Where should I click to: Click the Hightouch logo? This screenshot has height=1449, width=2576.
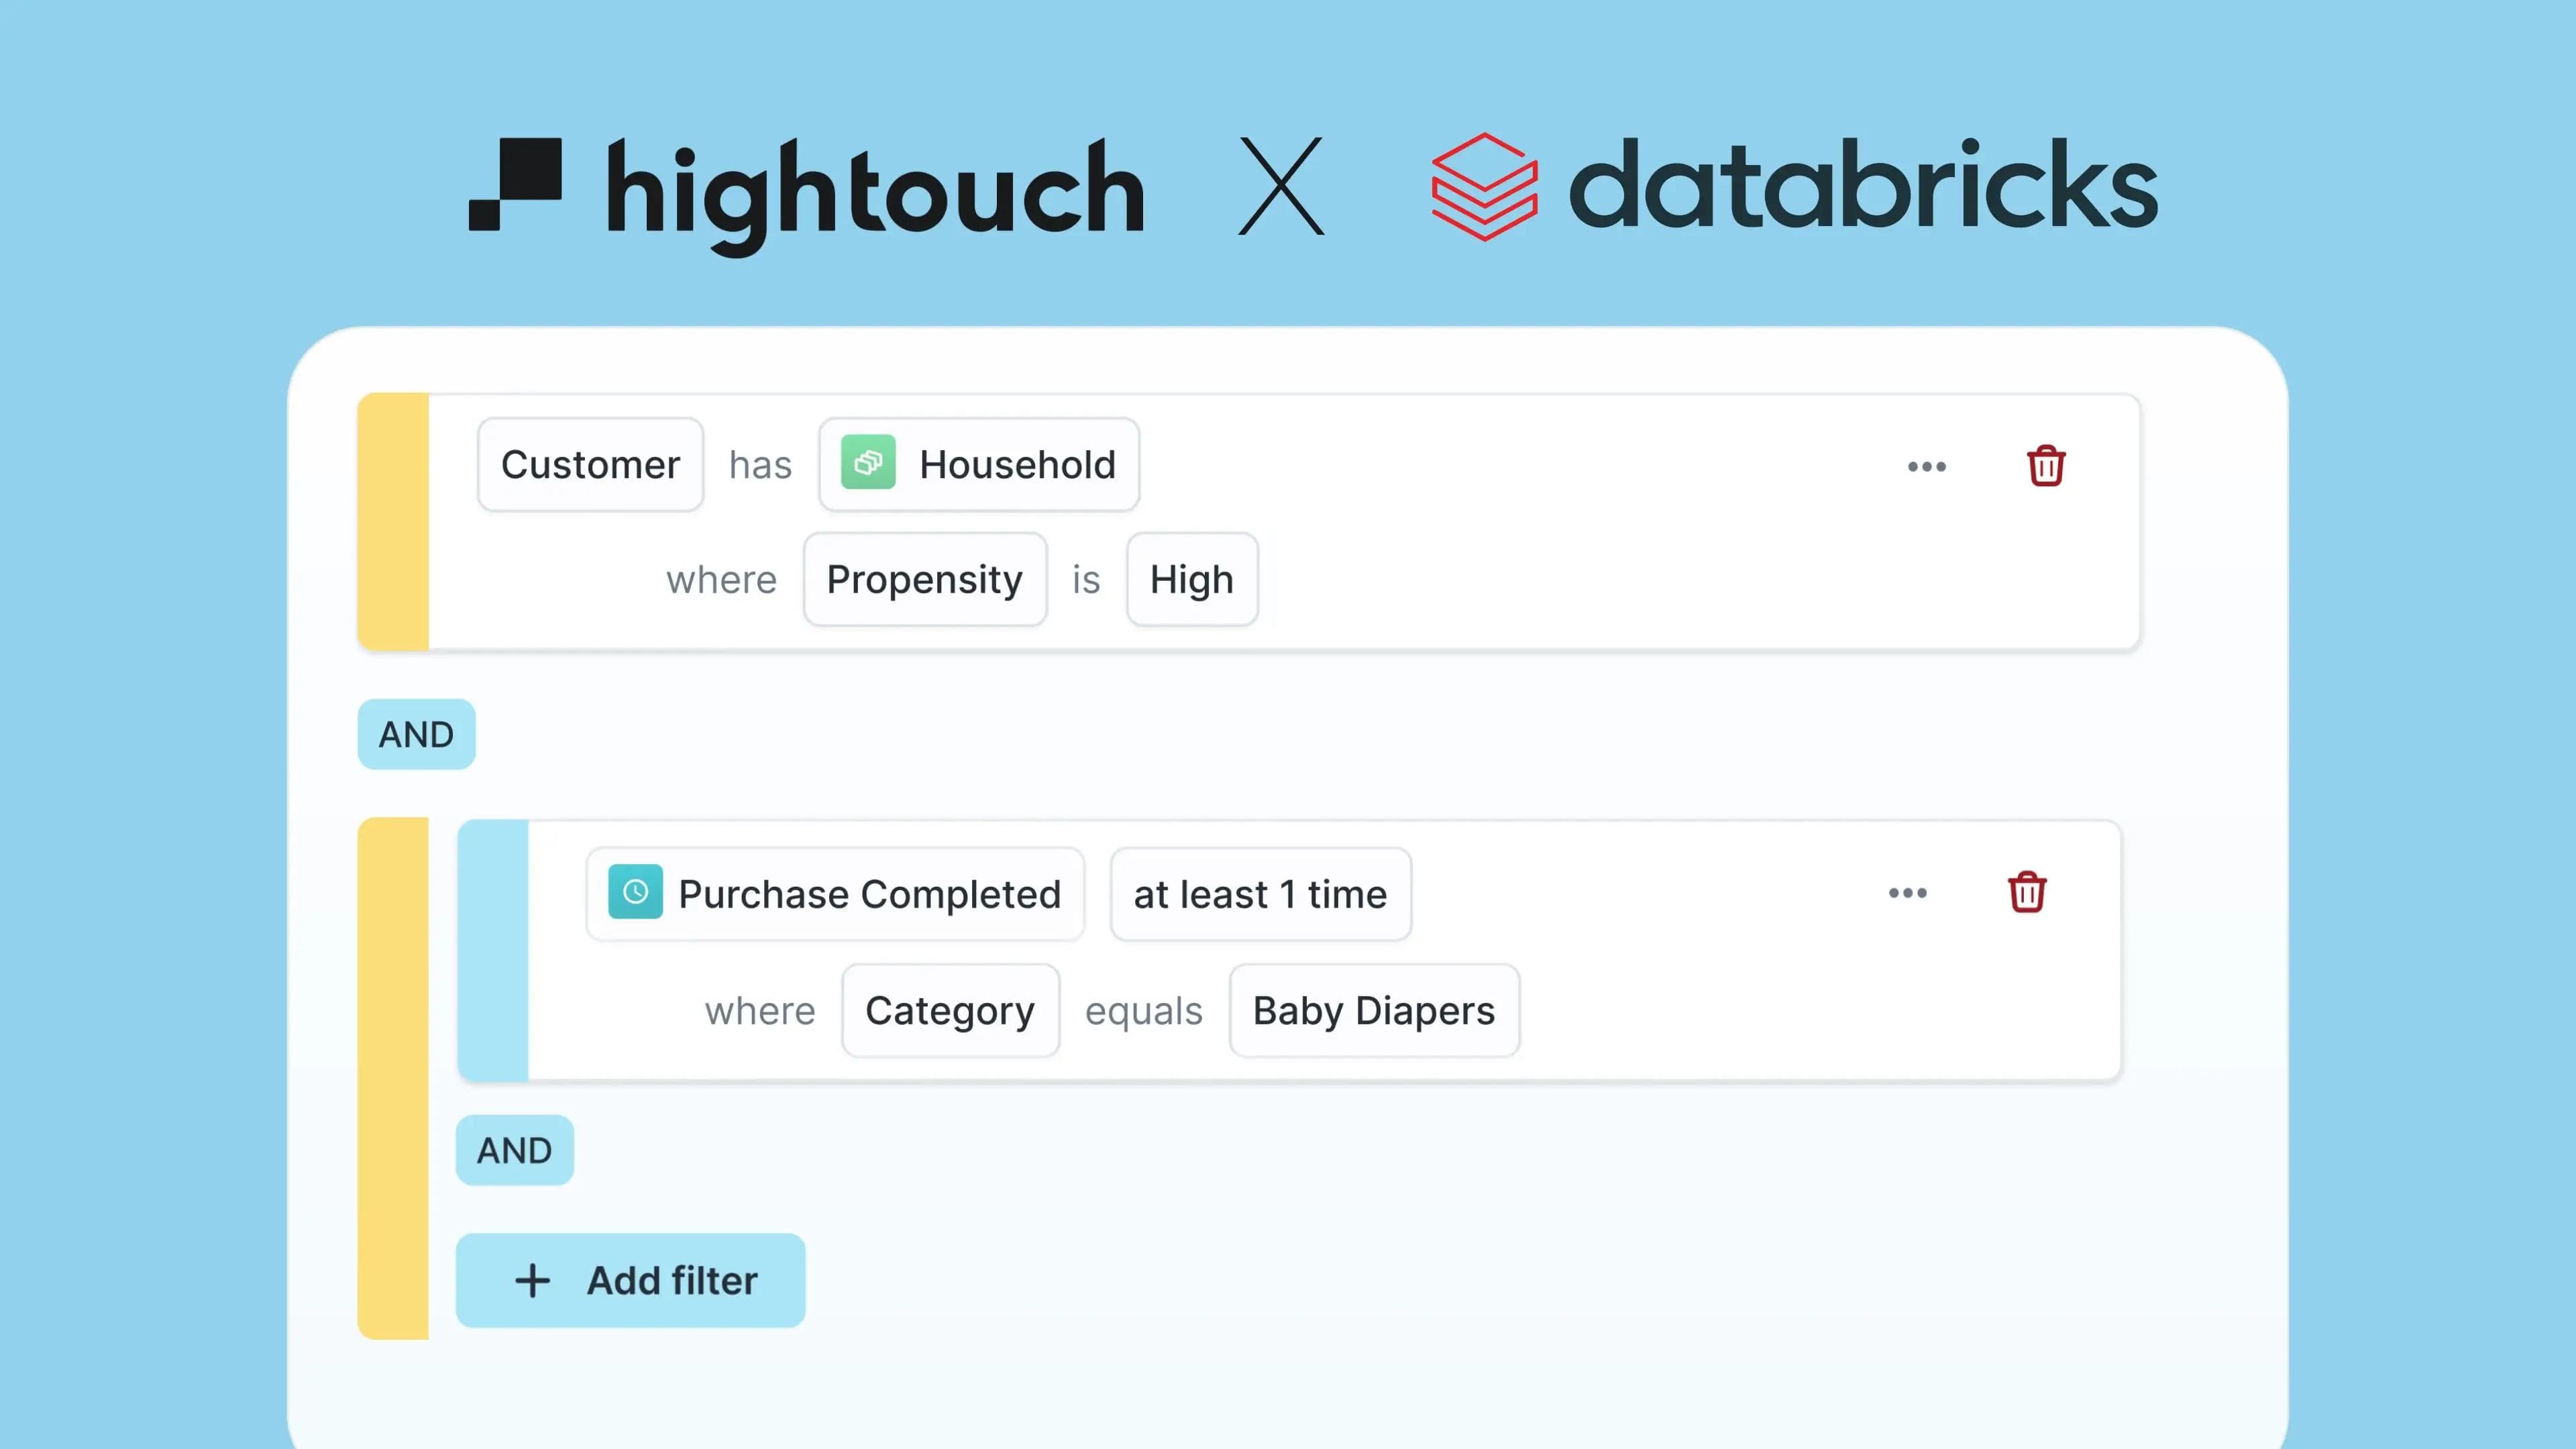tap(806, 189)
